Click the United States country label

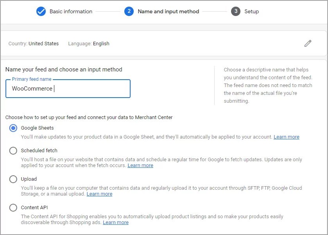43,44
